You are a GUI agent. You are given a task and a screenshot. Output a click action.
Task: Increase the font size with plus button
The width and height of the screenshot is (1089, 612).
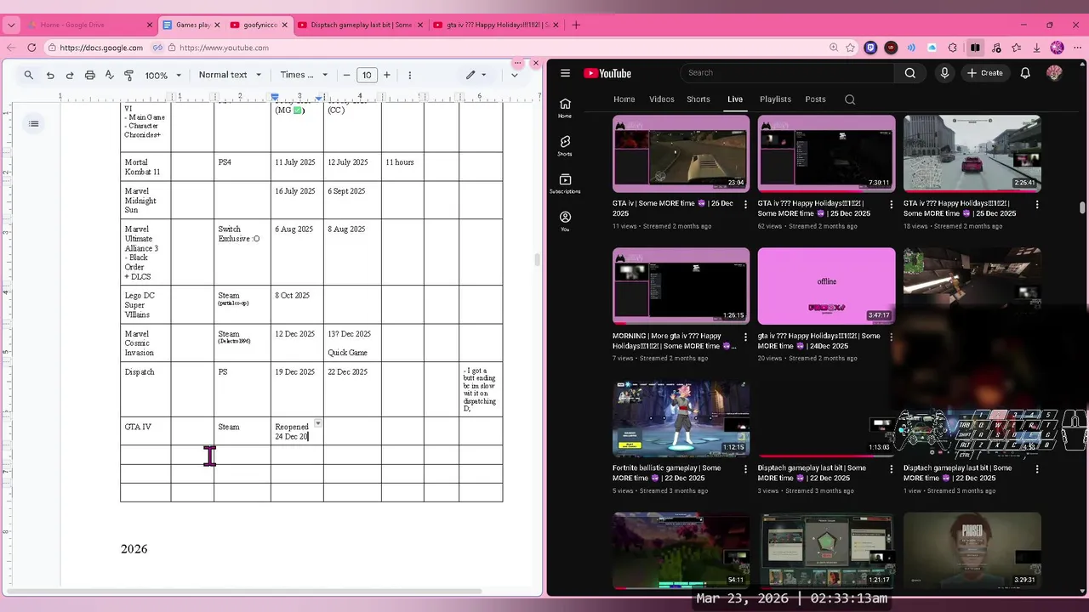pyautogui.click(x=386, y=75)
